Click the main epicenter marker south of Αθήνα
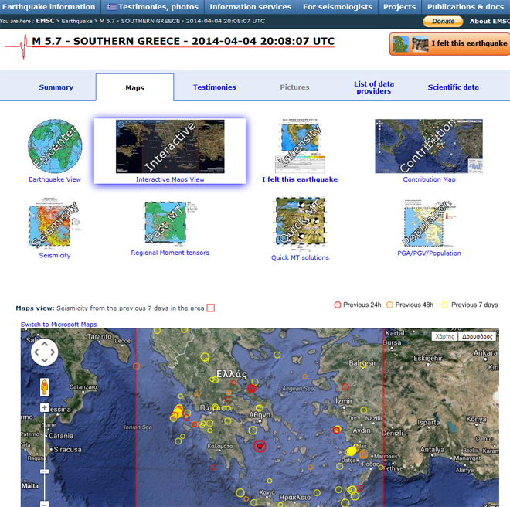The image size is (510, 507). click(260, 446)
